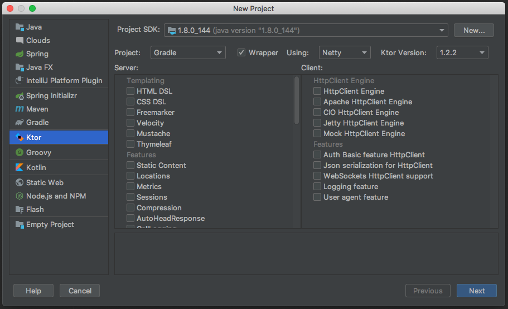Click the empty description panel below the lists

[x=306, y=254]
